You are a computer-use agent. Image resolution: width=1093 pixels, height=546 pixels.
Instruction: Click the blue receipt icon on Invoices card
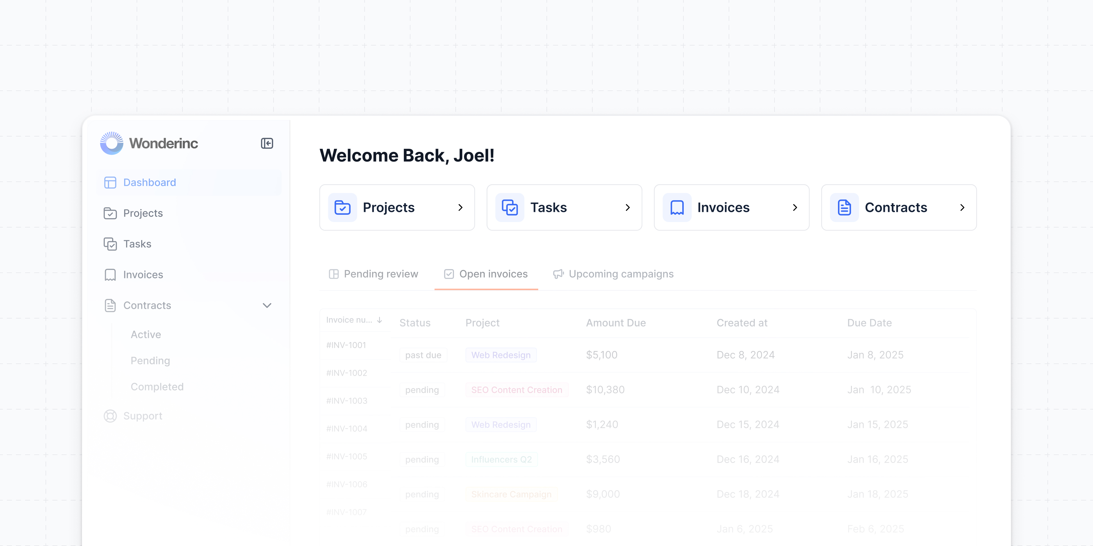pyautogui.click(x=677, y=208)
